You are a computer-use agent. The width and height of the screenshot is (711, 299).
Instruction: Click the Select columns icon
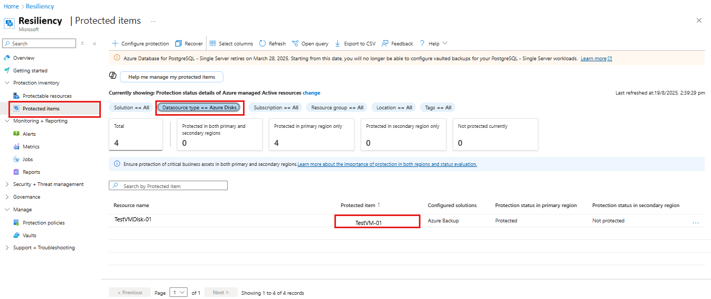click(x=213, y=44)
